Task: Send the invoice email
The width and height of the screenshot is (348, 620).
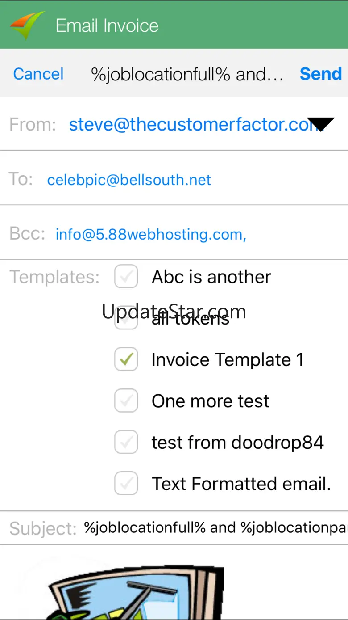Action: [x=320, y=74]
